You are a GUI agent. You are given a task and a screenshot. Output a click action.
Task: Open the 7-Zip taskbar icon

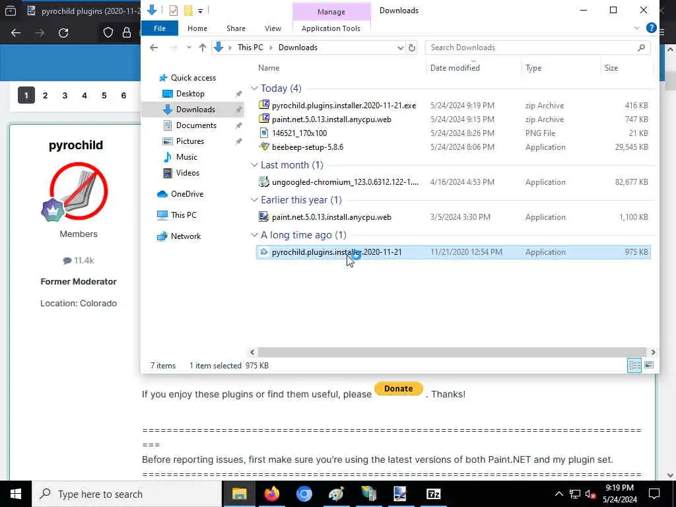(x=433, y=494)
